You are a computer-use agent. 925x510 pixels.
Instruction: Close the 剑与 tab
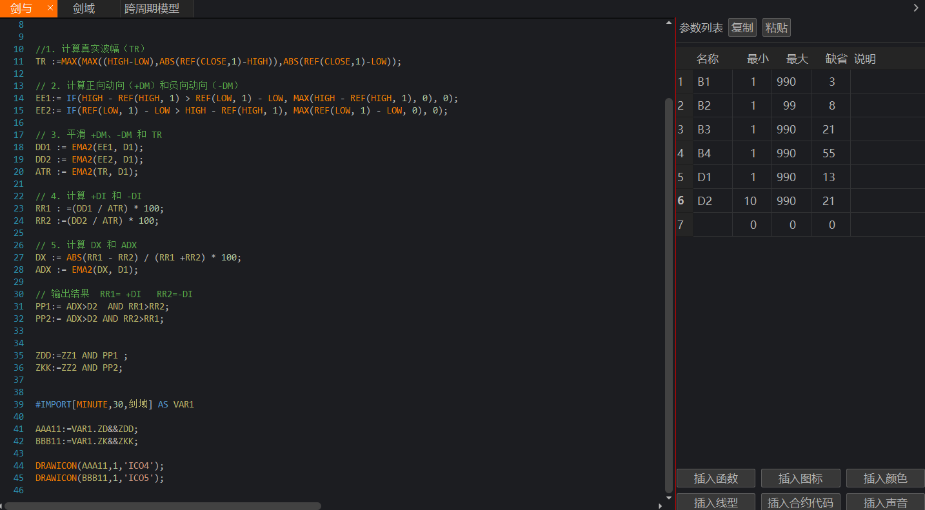(50, 8)
